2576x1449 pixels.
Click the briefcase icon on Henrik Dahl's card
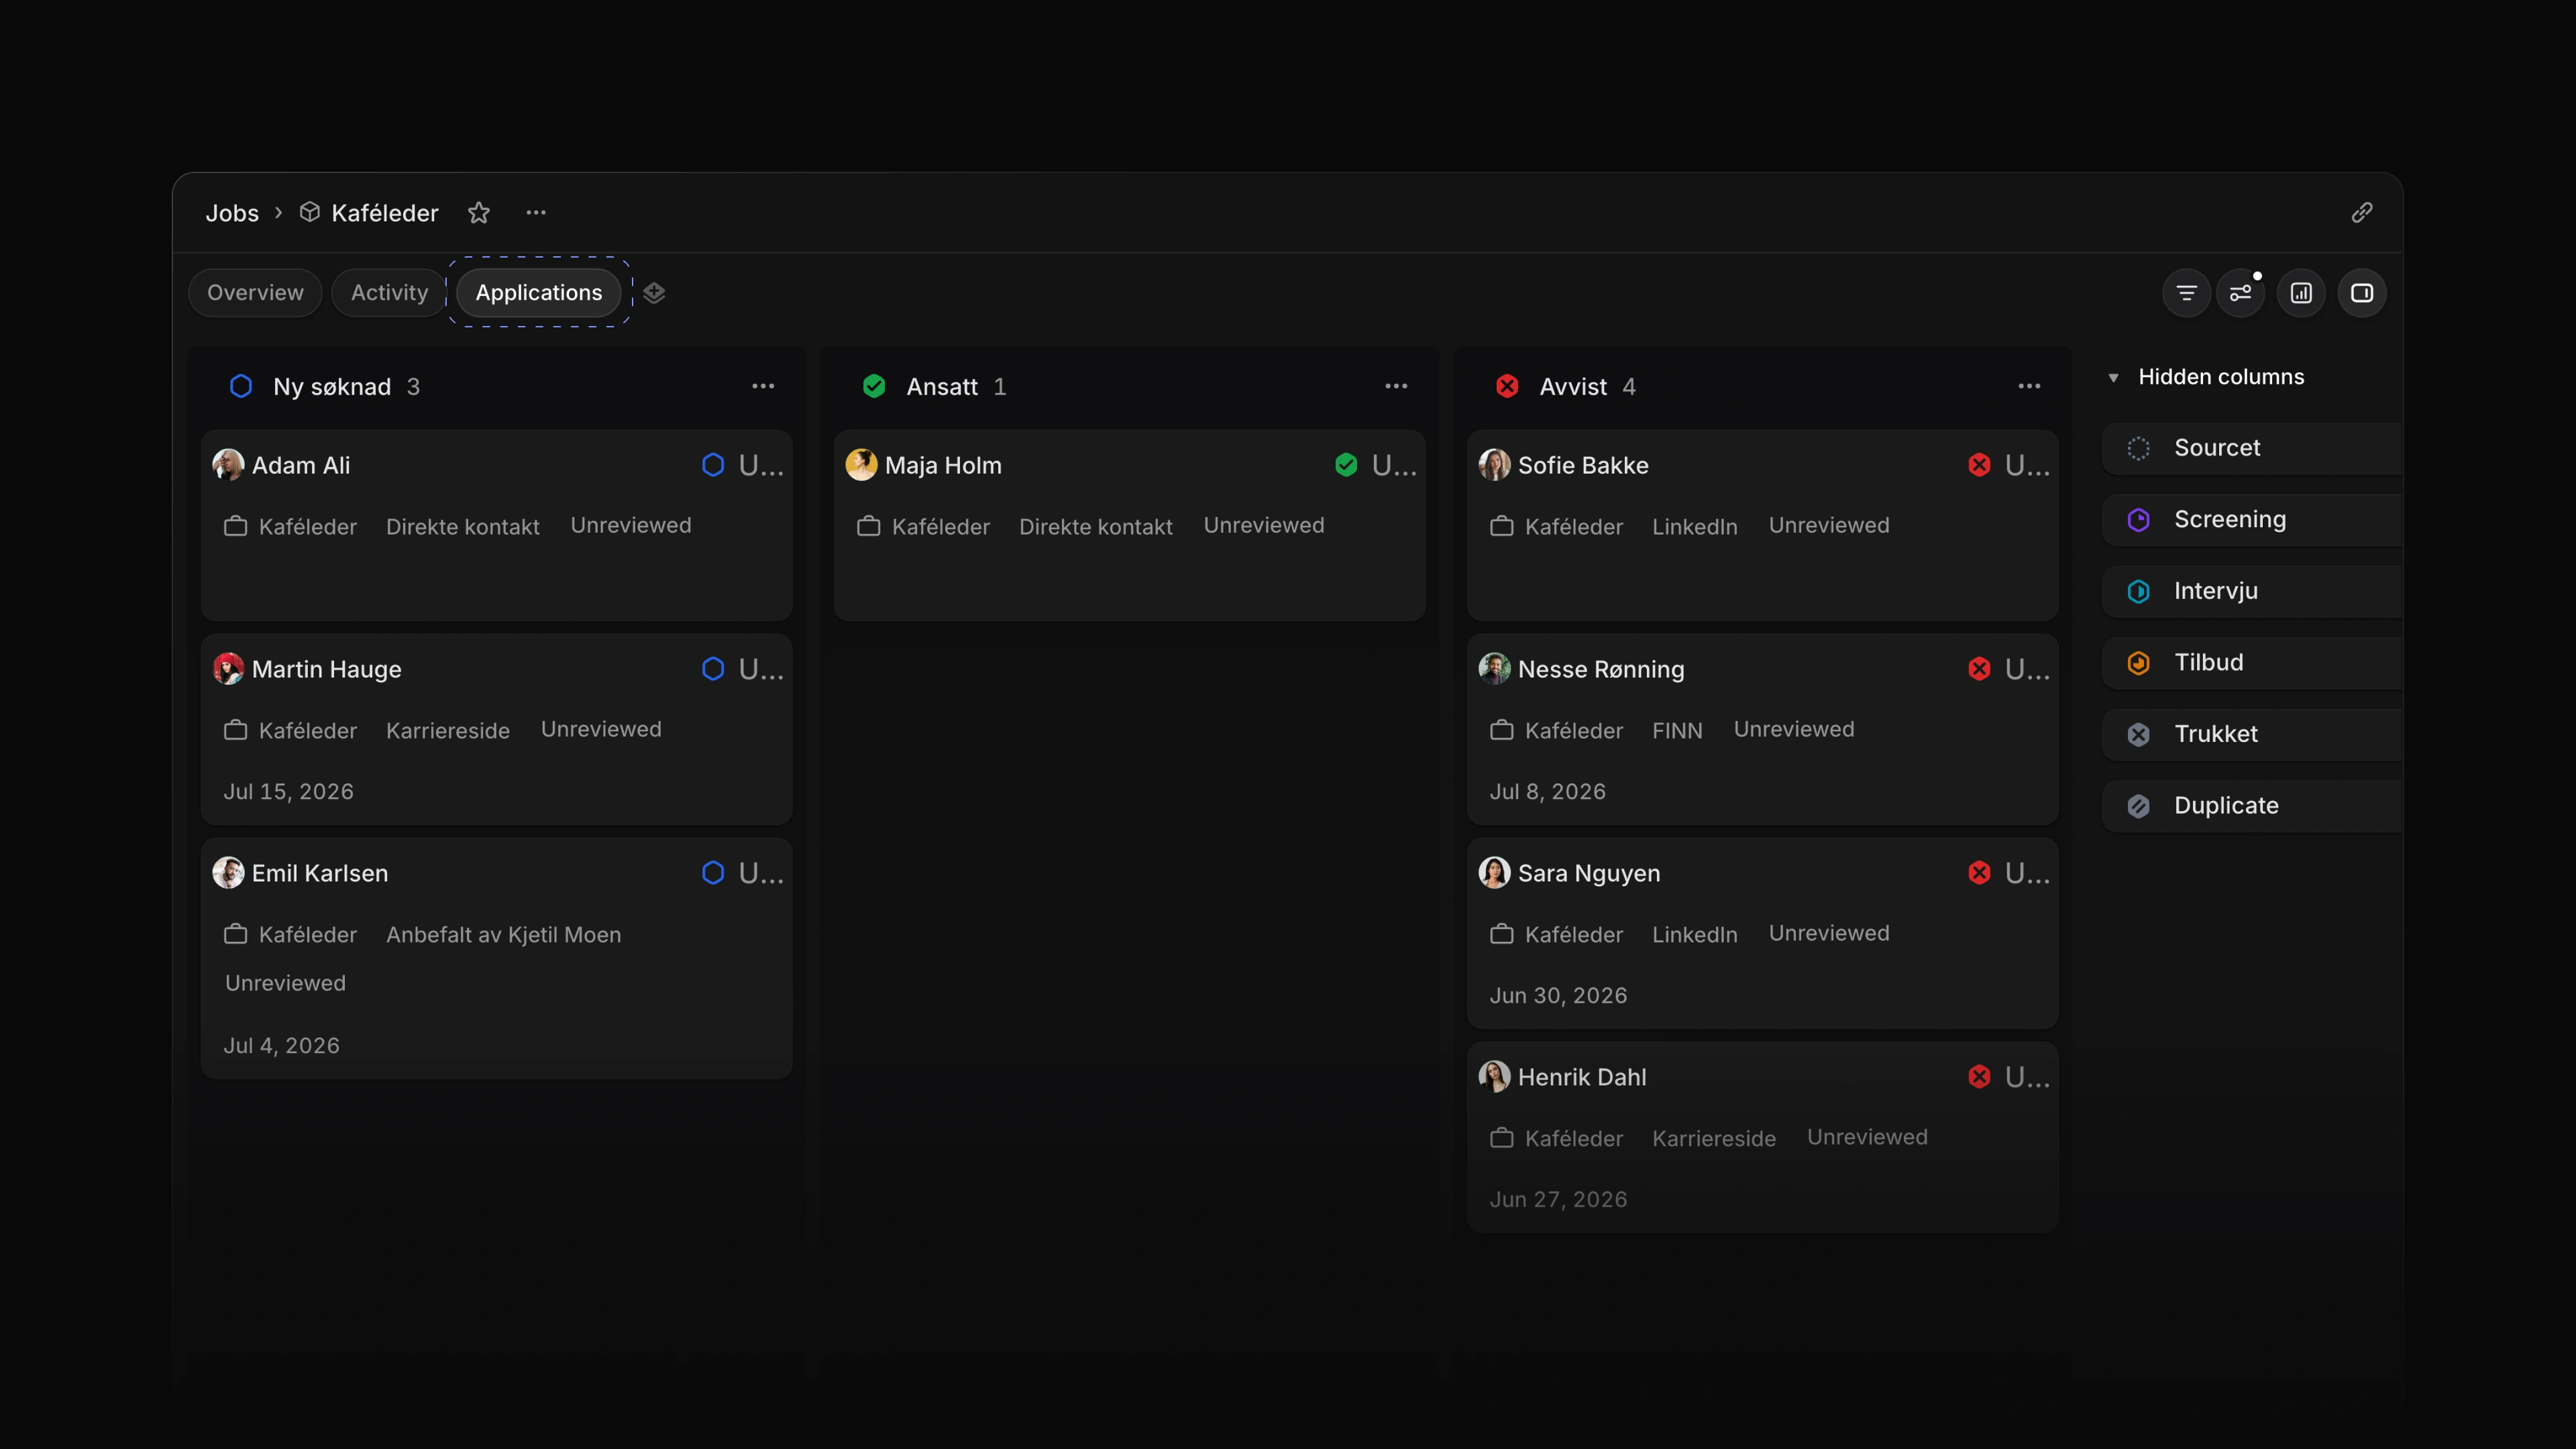point(1502,1138)
